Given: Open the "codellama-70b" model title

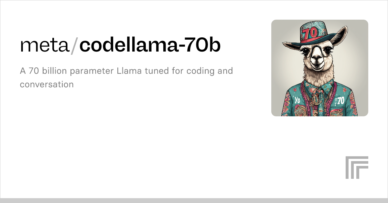Looking at the screenshot, I should pos(150,46).
